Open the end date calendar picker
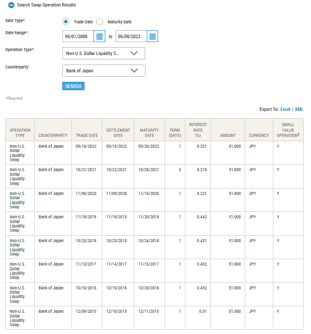The width and height of the screenshot is (311, 334). click(x=152, y=36)
